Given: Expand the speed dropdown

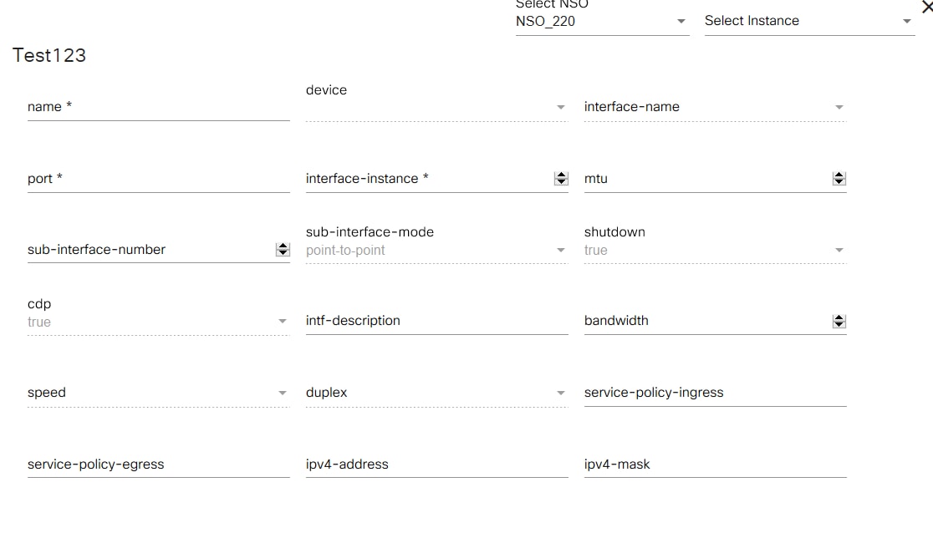Looking at the screenshot, I should pyautogui.click(x=157, y=393).
